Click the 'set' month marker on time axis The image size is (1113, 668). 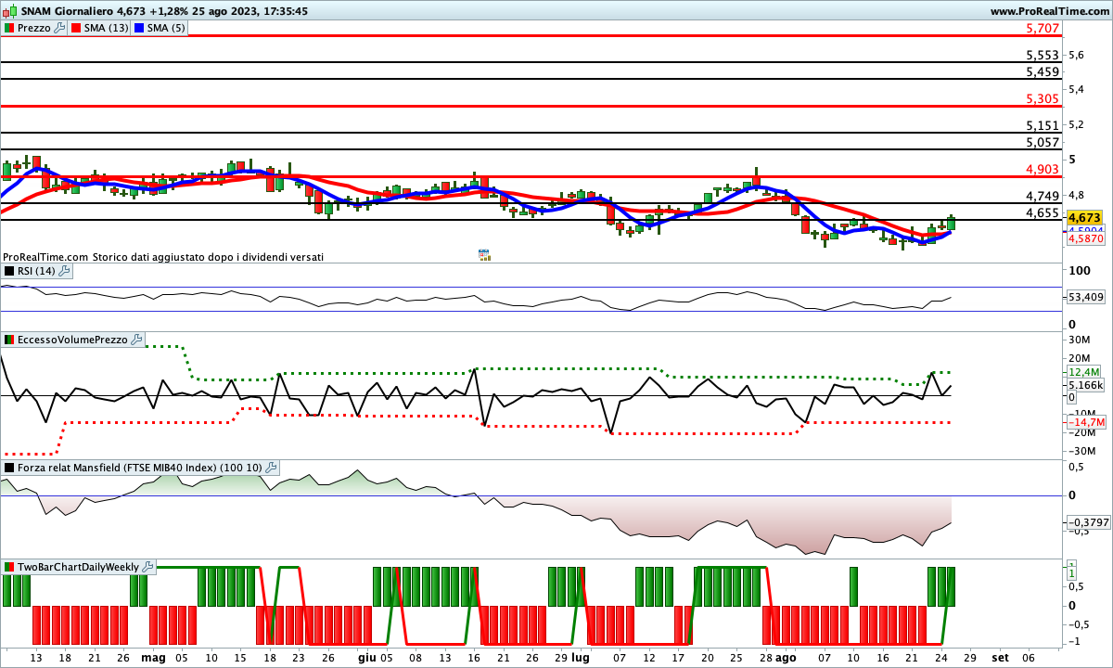click(1000, 657)
